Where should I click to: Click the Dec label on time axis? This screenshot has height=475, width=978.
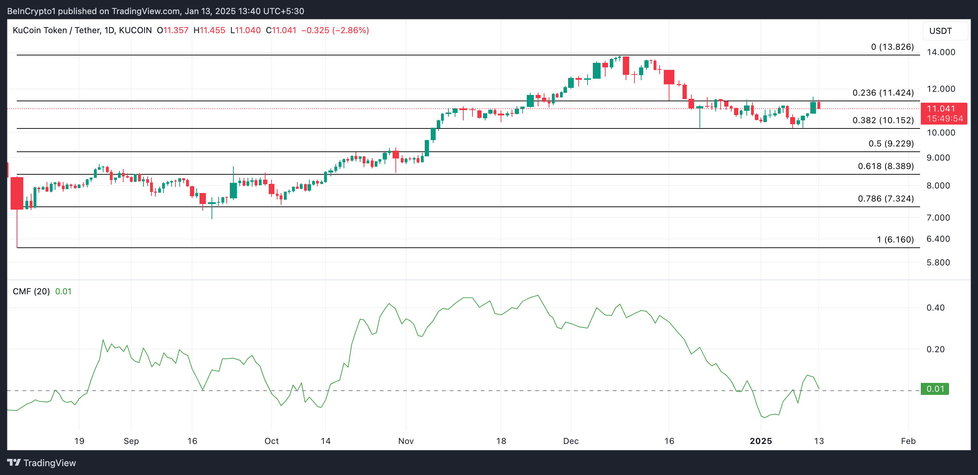point(571,441)
